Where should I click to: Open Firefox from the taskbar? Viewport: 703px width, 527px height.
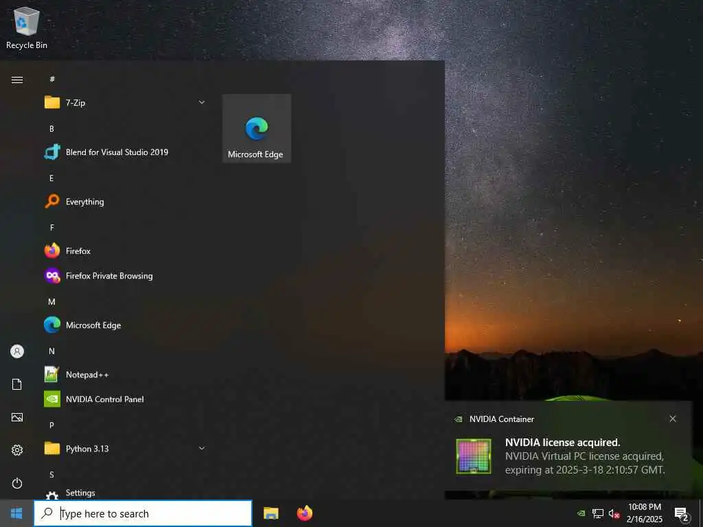(305, 513)
